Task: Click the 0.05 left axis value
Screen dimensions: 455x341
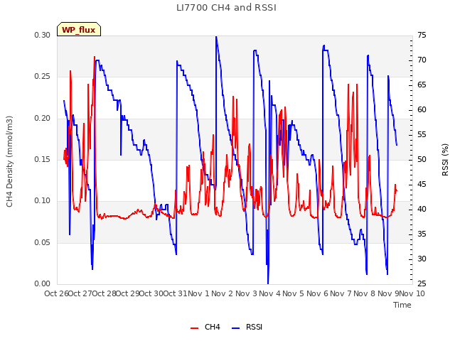Action: click(x=43, y=242)
